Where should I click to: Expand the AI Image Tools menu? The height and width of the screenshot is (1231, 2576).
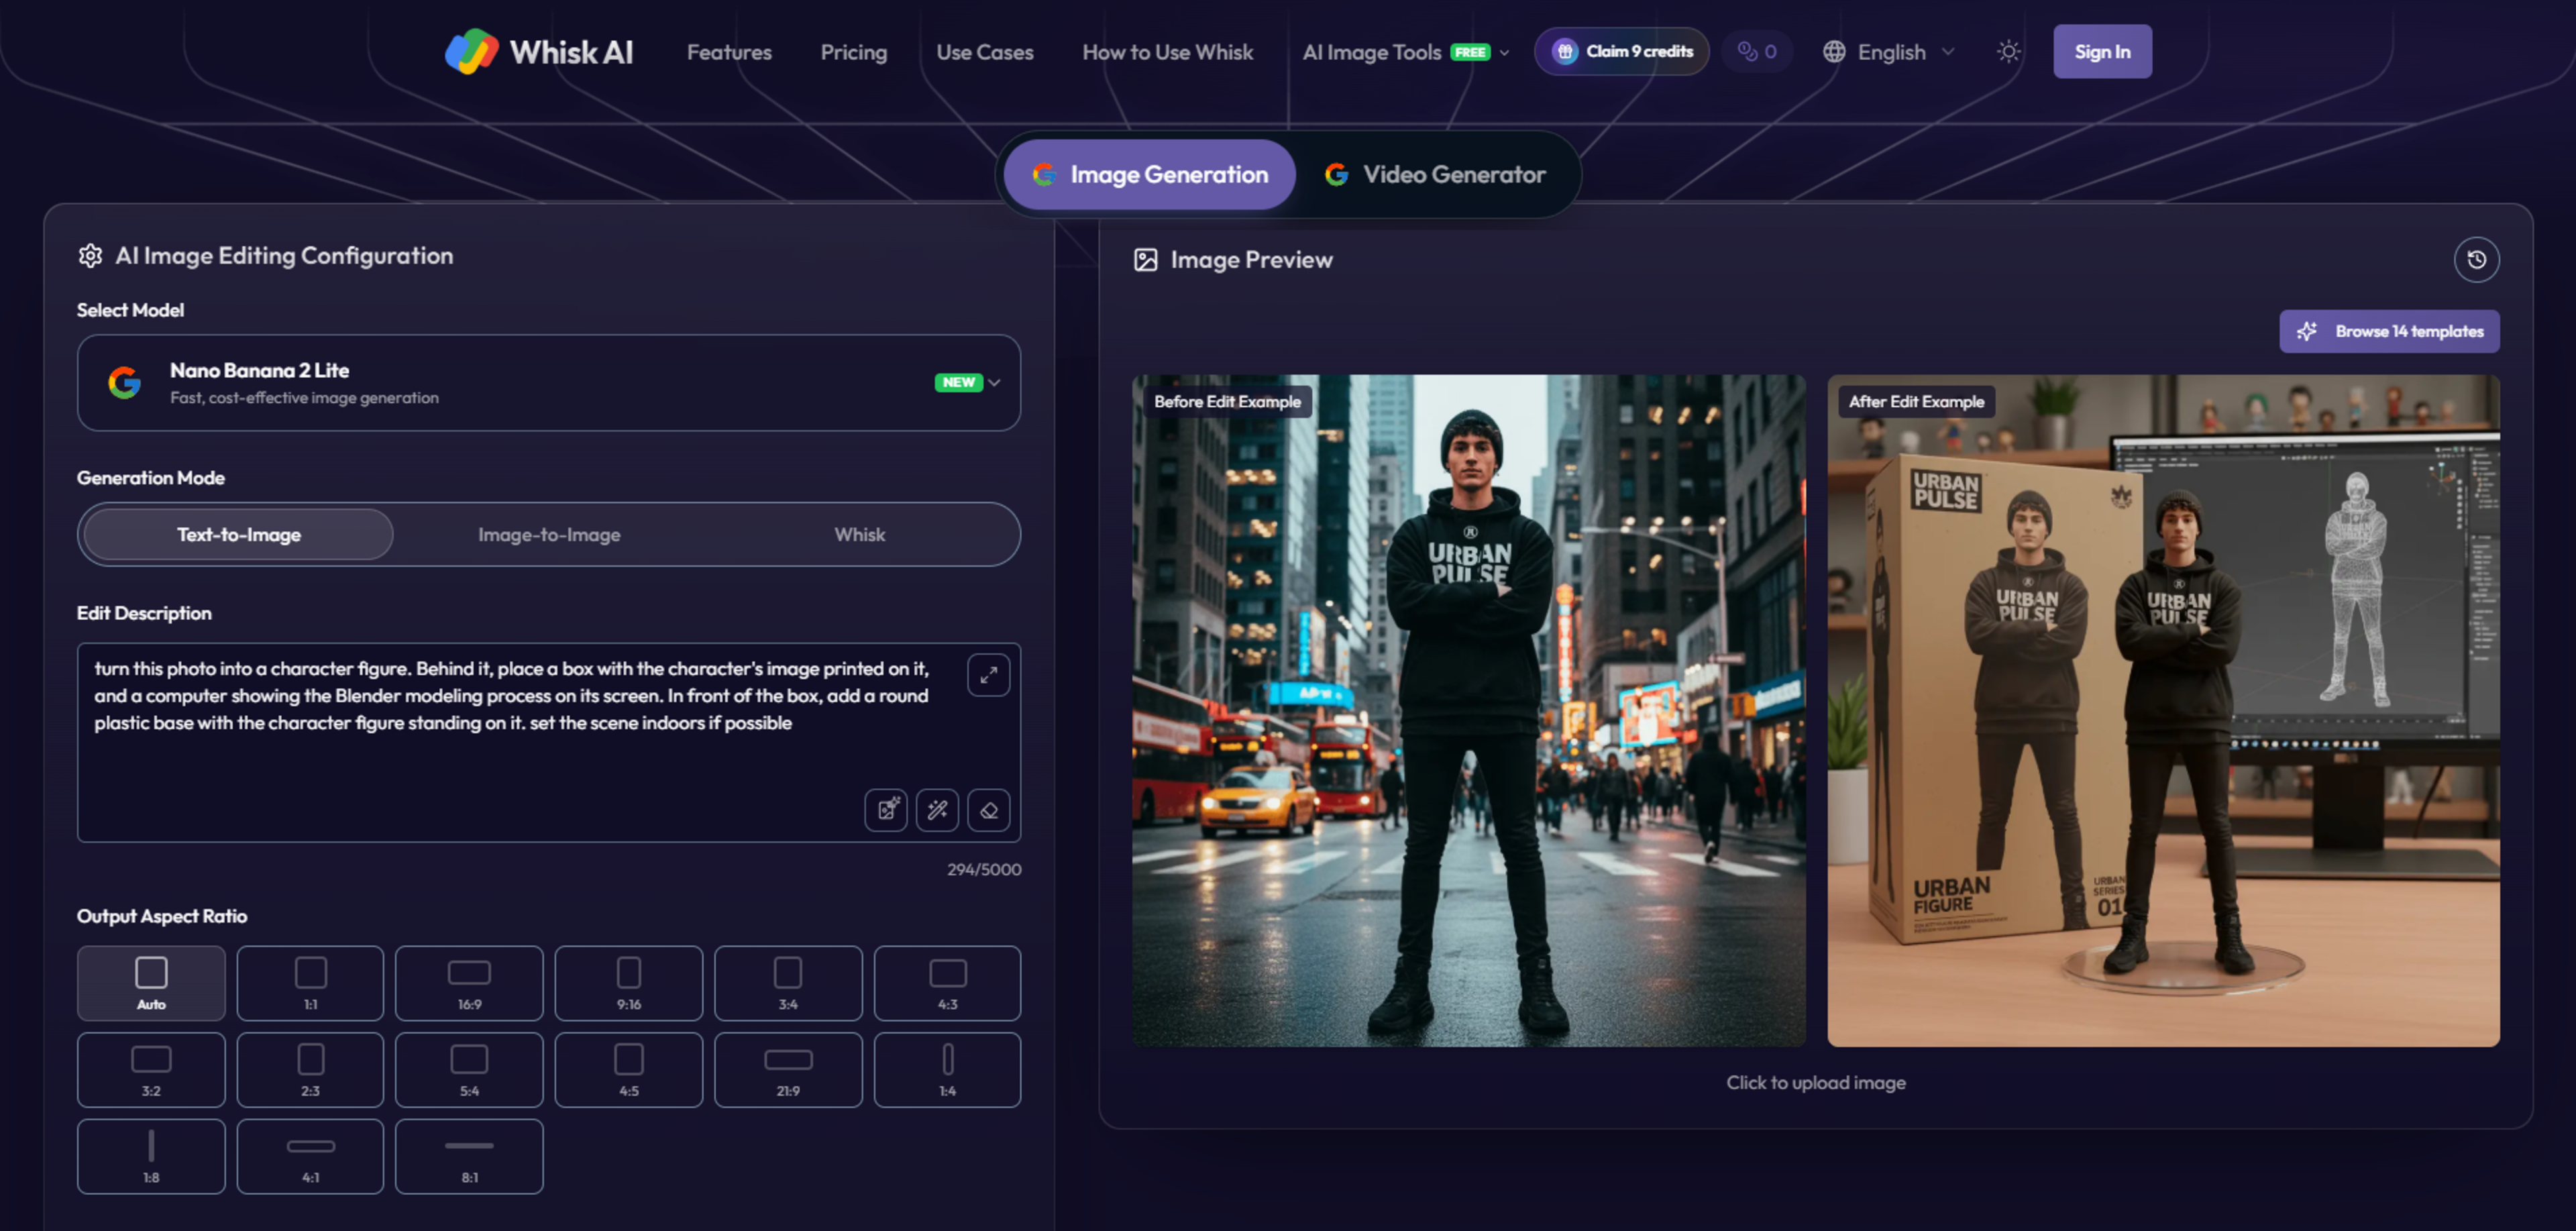point(1405,52)
